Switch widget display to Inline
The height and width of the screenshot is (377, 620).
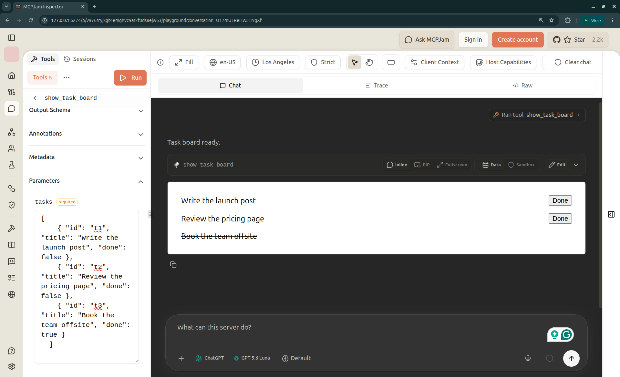pos(397,165)
